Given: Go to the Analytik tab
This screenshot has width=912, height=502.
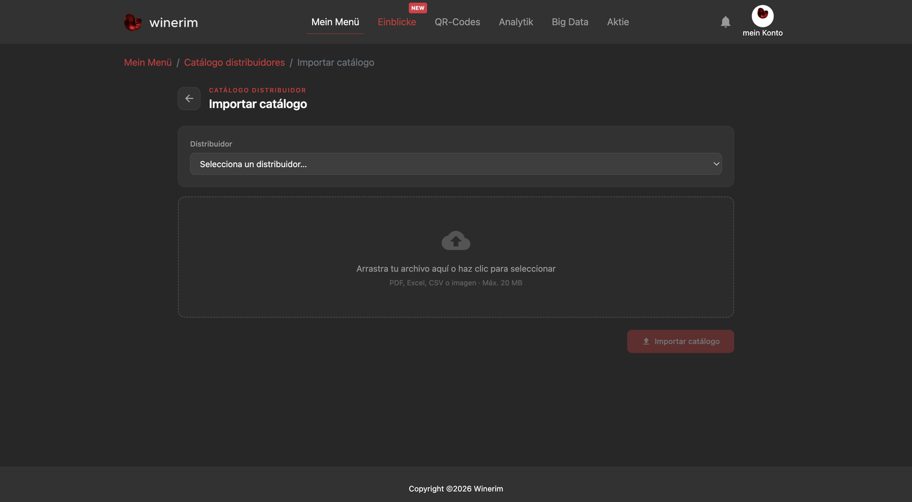Looking at the screenshot, I should click(516, 22).
